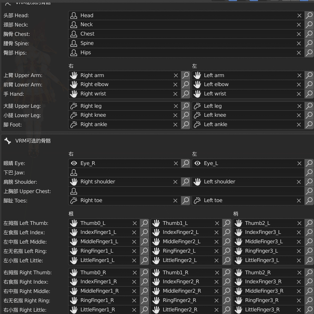Open bone picker for Hips field

(309, 53)
